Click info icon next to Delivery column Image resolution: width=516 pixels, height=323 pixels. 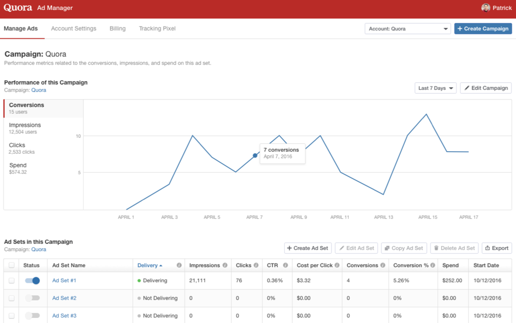179,265
